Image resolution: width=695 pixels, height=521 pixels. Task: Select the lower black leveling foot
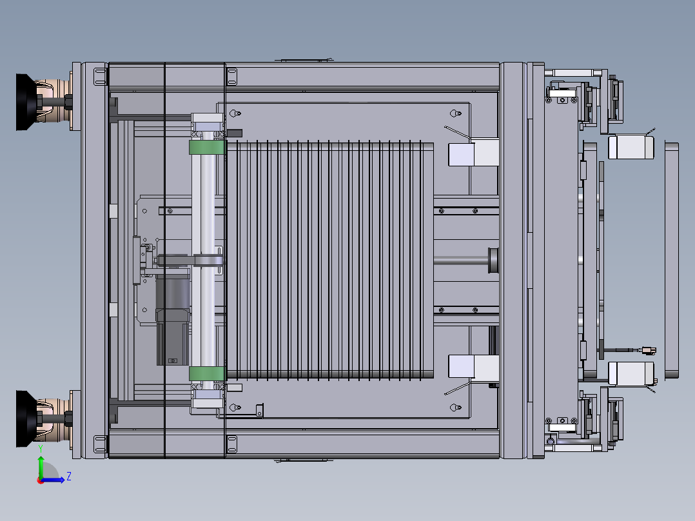(26, 418)
